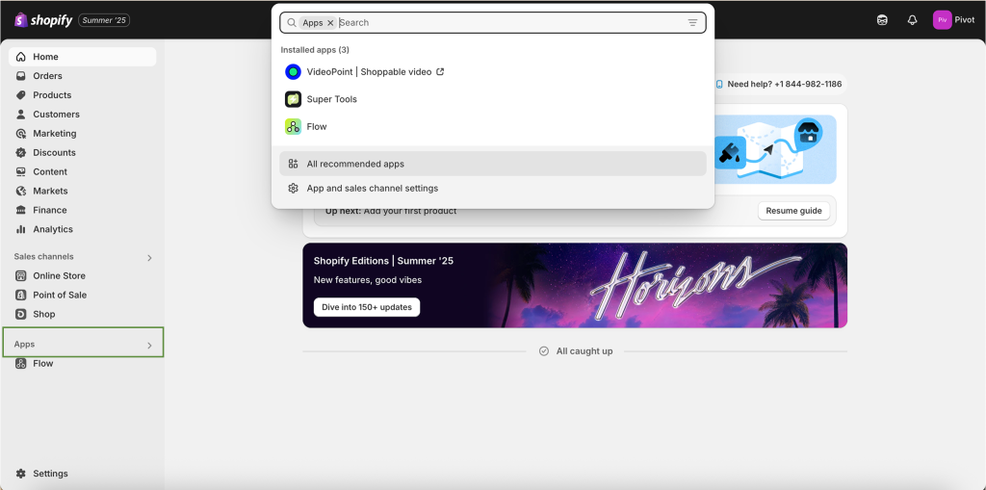986x490 pixels.
Task: Open search filter options icon
Action: (692, 23)
